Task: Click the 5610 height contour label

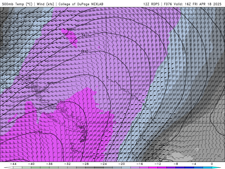Action: click(x=85, y=35)
